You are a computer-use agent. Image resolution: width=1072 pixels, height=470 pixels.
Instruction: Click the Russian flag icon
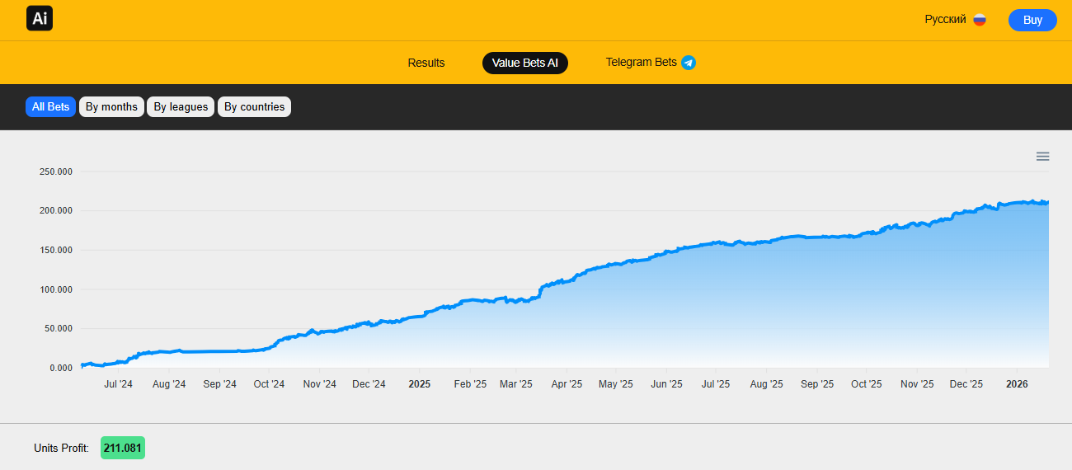click(980, 20)
